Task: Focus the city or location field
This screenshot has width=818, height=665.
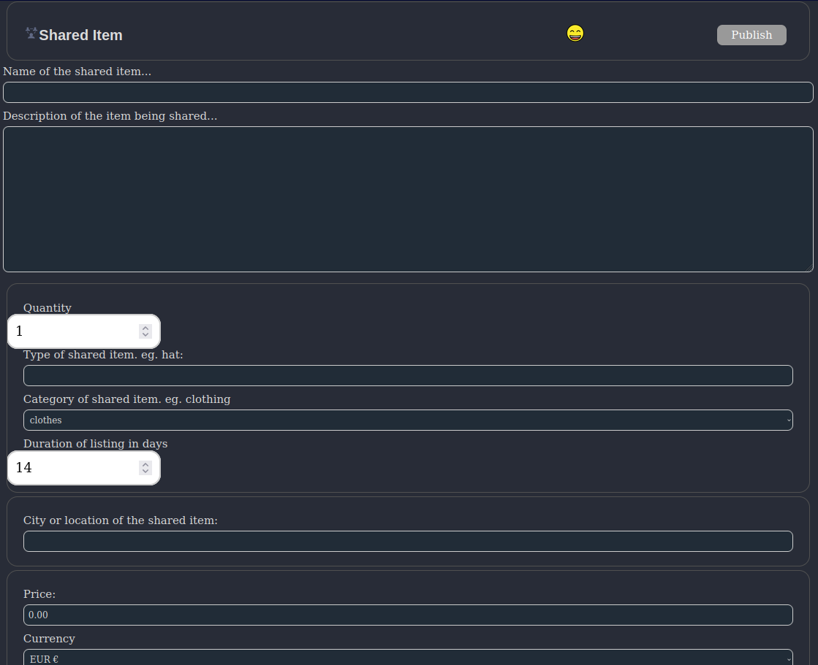Action: click(408, 542)
